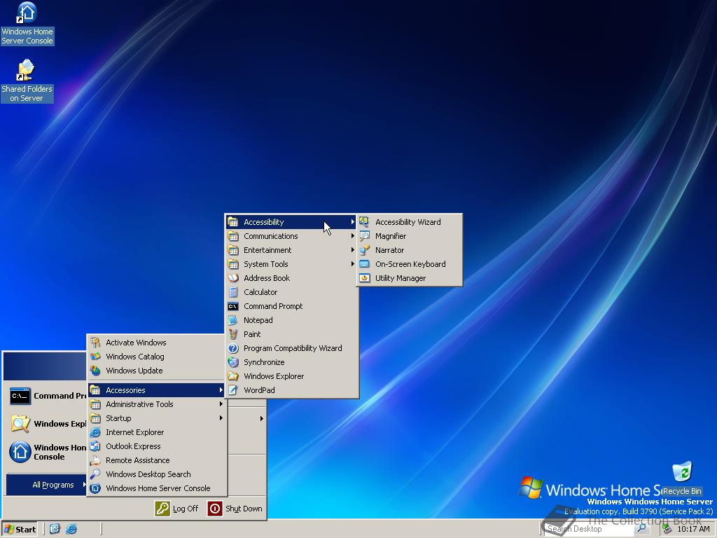
Task: Click the Program Compatibility Wizard icon
Action: pos(233,348)
